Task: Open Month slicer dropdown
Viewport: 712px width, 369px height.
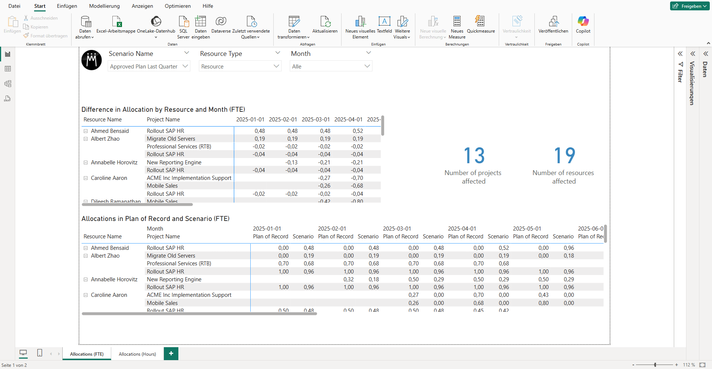Action: (x=331, y=67)
